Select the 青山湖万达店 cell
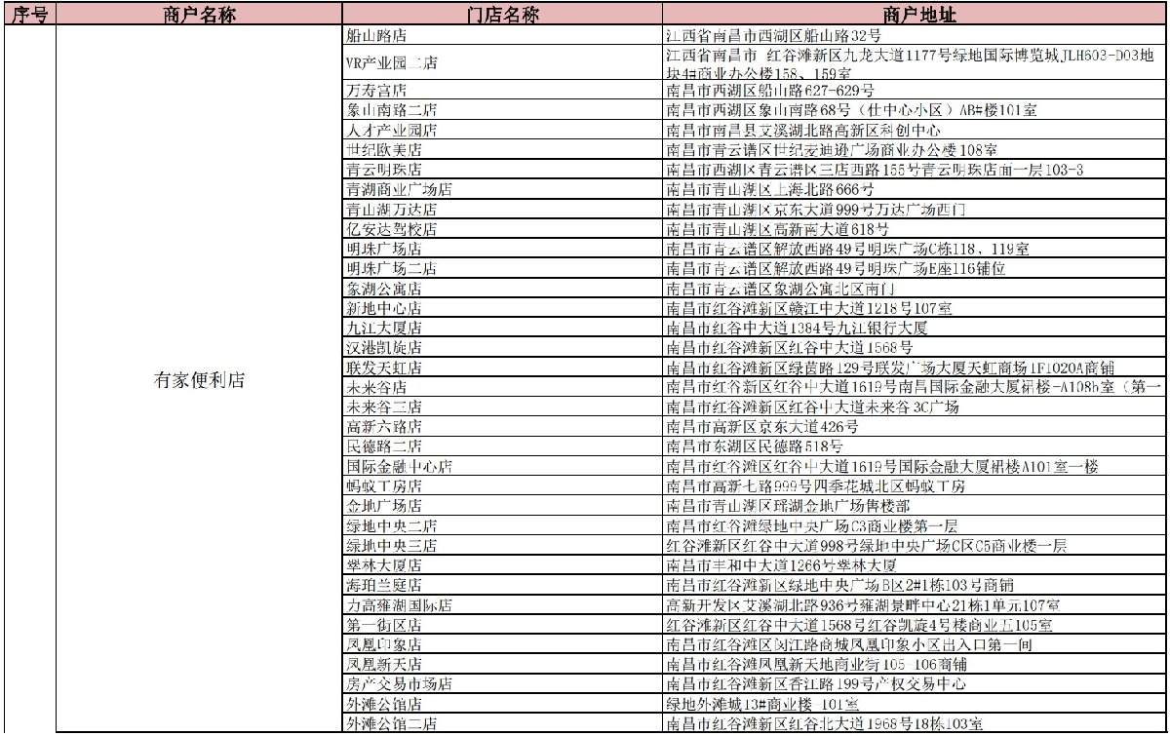1170x736 pixels. pos(502,210)
